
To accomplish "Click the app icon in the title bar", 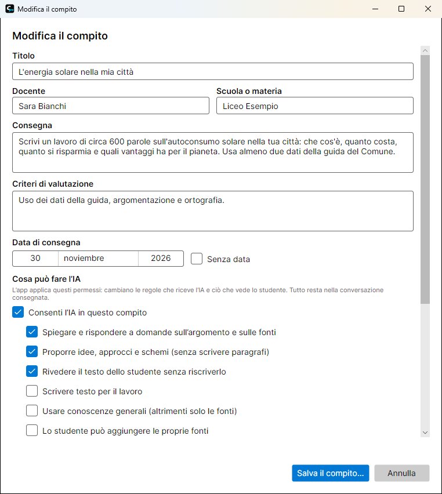I will [10, 9].
